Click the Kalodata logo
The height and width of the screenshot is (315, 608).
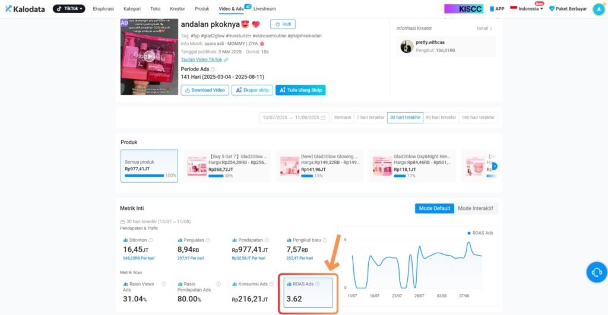(25, 8)
